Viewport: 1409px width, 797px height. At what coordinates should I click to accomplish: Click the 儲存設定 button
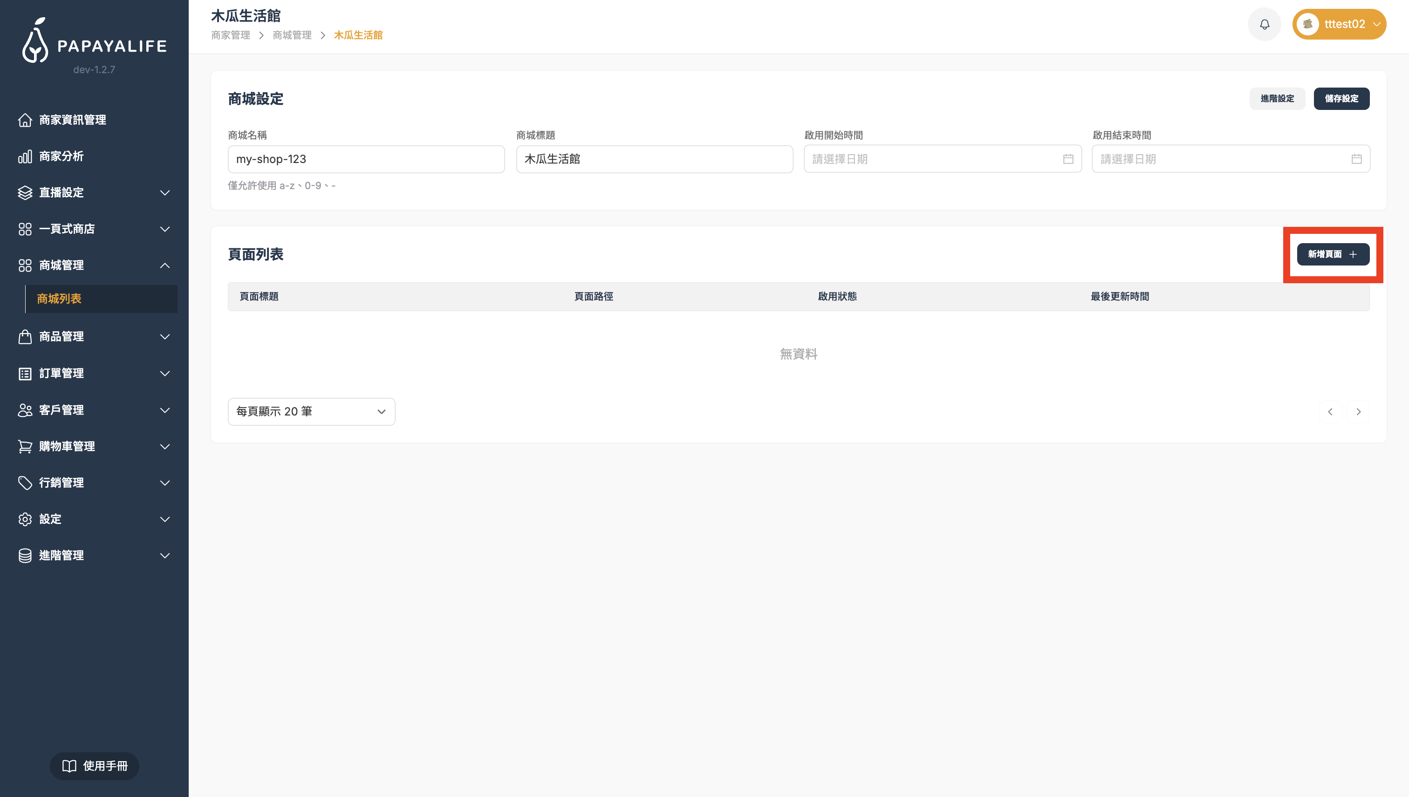(x=1341, y=99)
